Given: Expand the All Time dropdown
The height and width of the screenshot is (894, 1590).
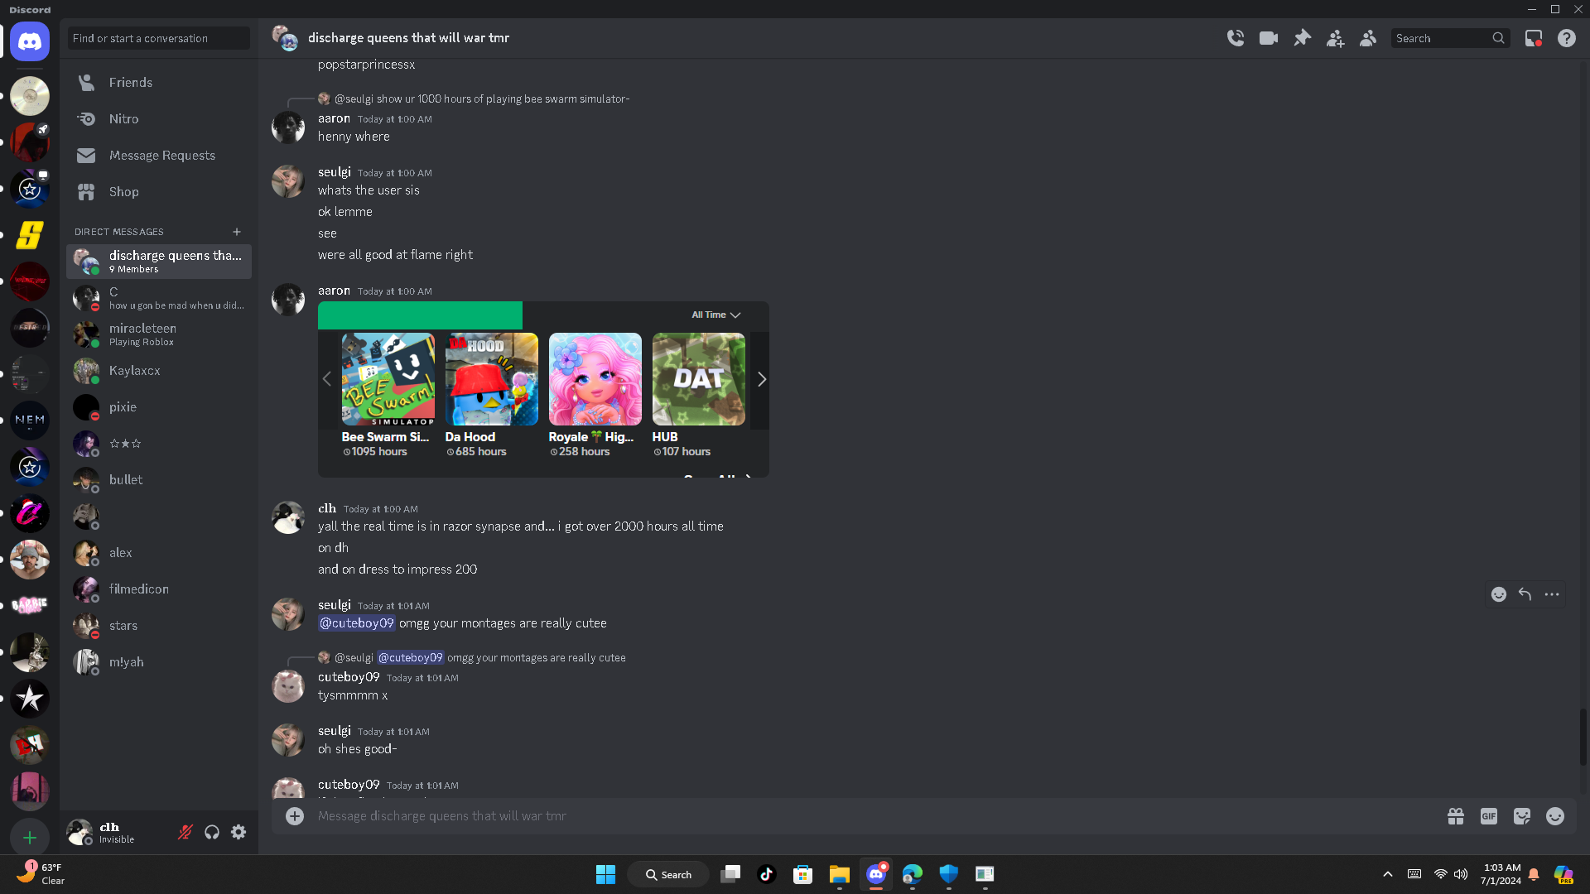Looking at the screenshot, I should [x=716, y=315].
